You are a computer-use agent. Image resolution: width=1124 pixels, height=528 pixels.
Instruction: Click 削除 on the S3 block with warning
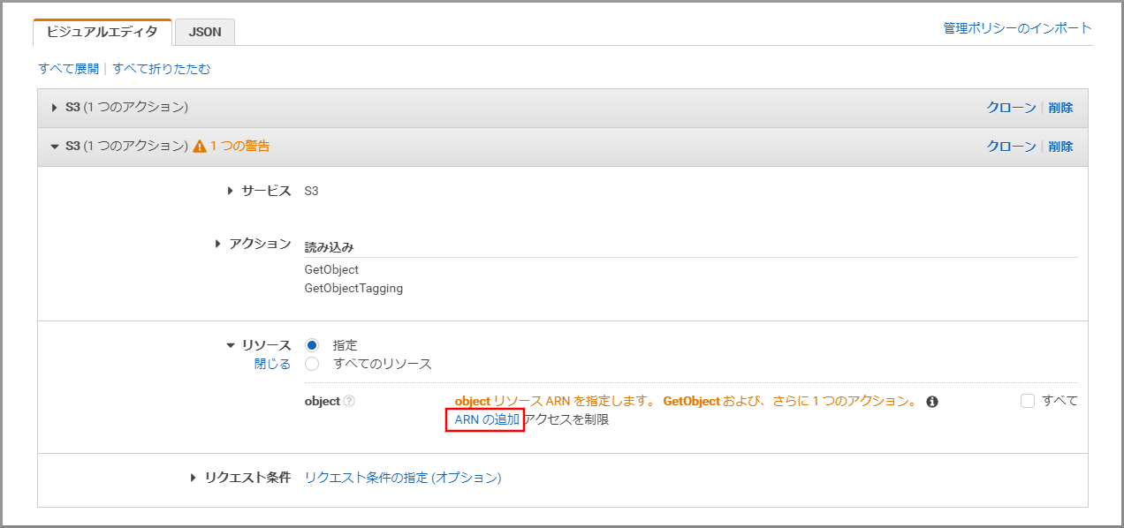(x=1060, y=147)
